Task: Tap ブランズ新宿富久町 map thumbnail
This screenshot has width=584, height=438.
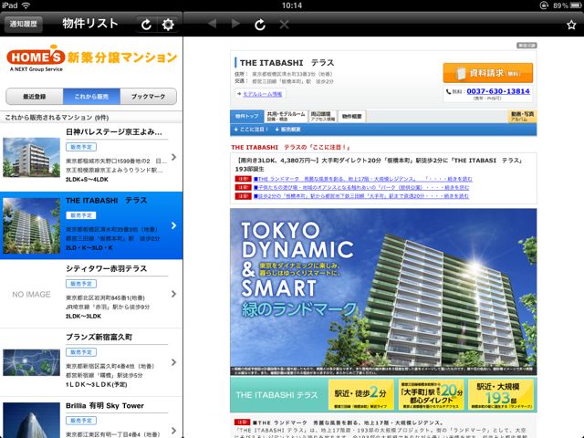Action: point(31,362)
